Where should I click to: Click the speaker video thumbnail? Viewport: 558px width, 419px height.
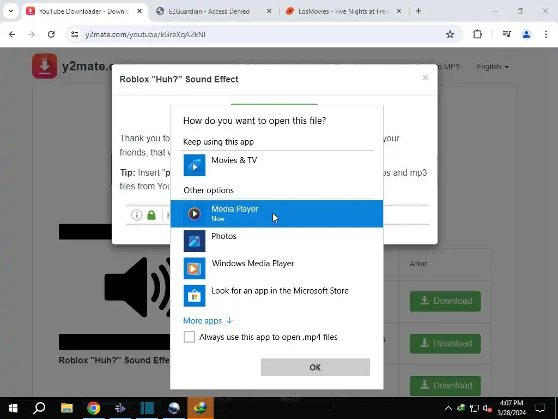click(x=114, y=287)
